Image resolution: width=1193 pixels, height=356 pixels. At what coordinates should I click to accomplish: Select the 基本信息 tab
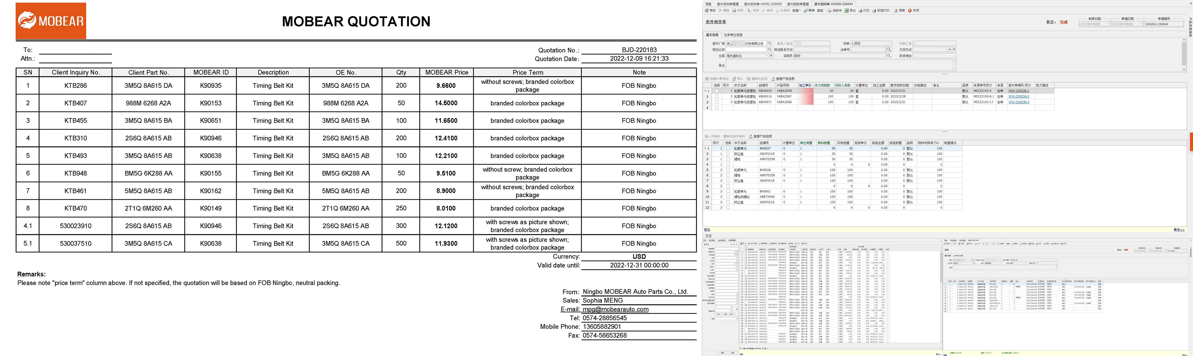[x=712, y=35]
